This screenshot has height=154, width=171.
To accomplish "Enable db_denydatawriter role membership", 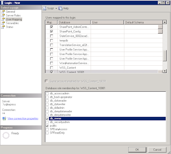I will 47,115.
